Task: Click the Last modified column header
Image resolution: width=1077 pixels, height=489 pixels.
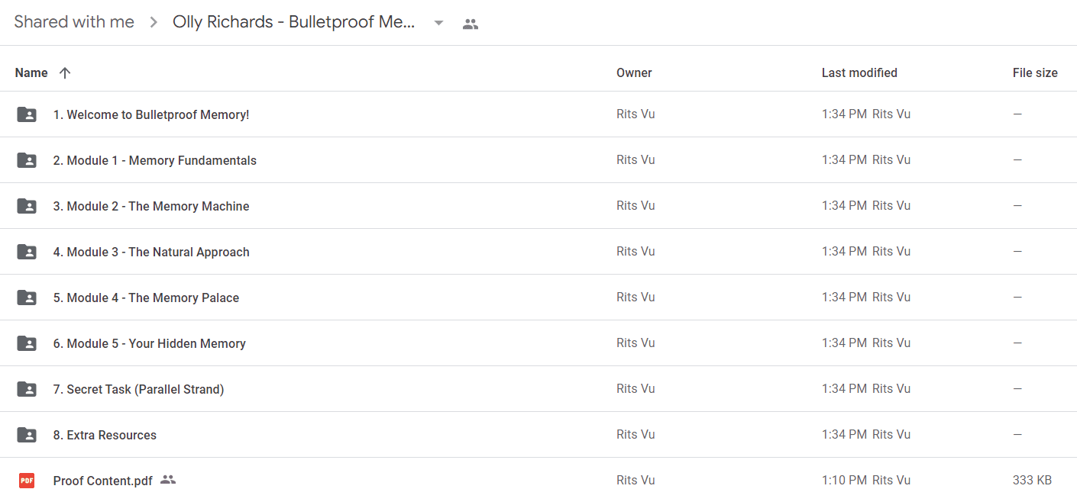Action: (859, 73)
